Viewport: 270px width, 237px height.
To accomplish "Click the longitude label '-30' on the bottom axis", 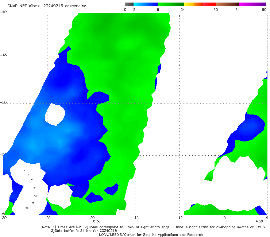I will pyautogui.click(x=3, y=218).
